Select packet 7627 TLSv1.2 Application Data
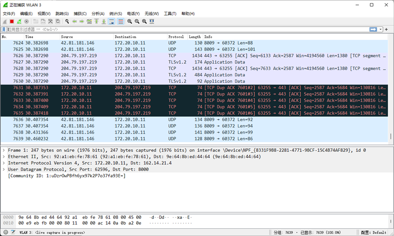The height and width of the screenshot is (236, 394). coord(194,62)
